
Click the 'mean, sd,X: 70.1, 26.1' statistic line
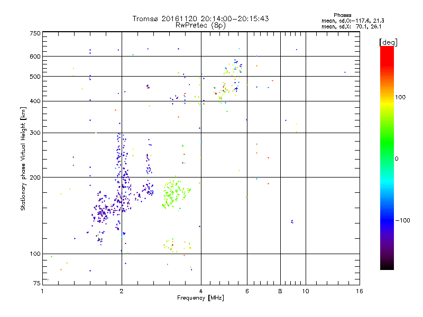[x=351, y=26]
